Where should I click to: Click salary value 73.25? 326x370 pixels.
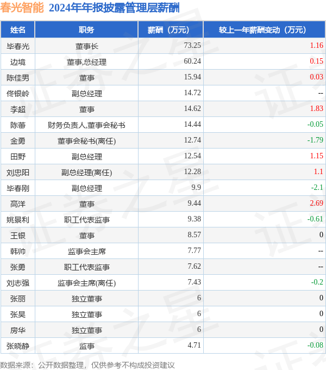[x=192, y=45]
